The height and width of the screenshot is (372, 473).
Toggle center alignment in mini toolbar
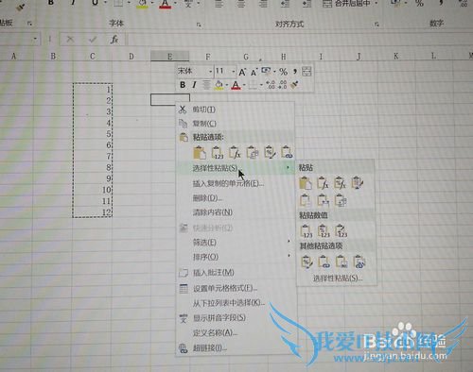pyautogui.click(x=206, y=85)
